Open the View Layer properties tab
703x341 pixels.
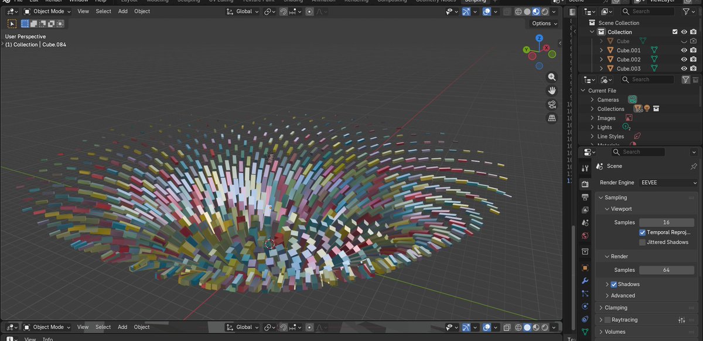585,209
